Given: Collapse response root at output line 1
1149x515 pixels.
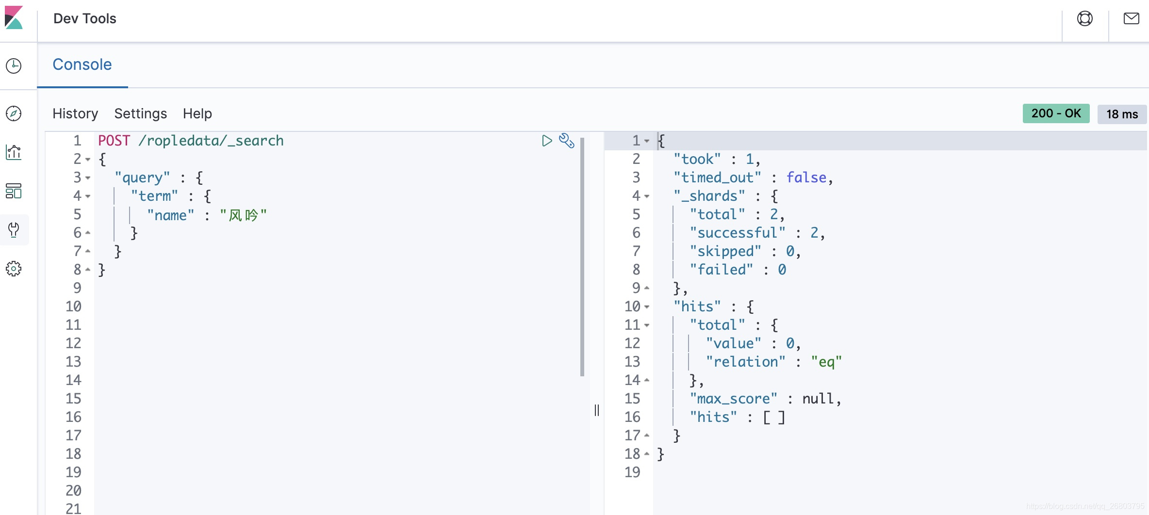Looking at the screenshot, I should 647,141.
